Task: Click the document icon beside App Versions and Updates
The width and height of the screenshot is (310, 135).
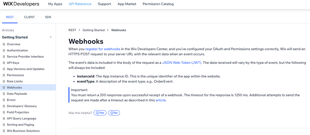Action: (x=4, y=69)
